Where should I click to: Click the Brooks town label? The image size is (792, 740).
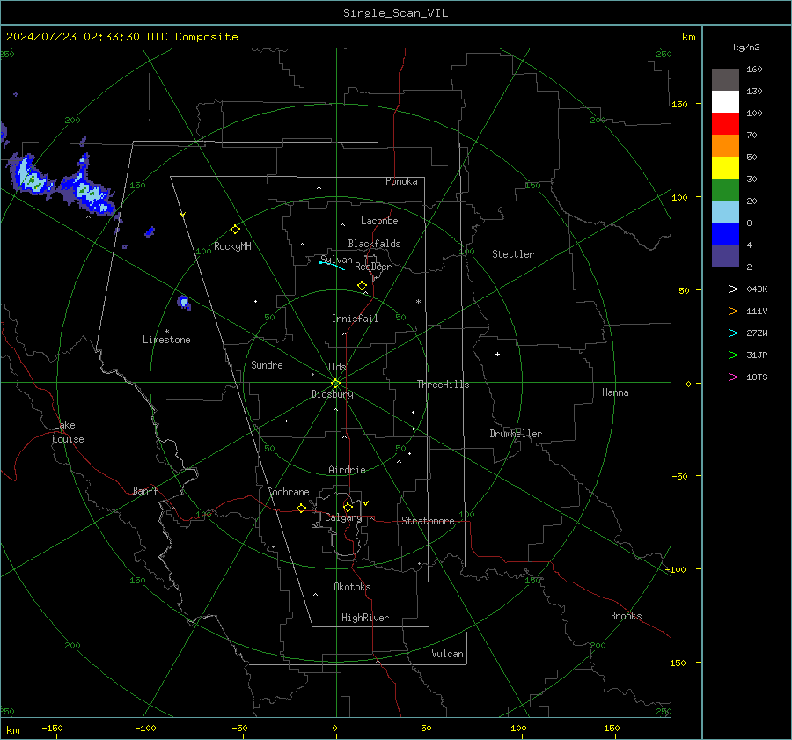pos(626,616)
